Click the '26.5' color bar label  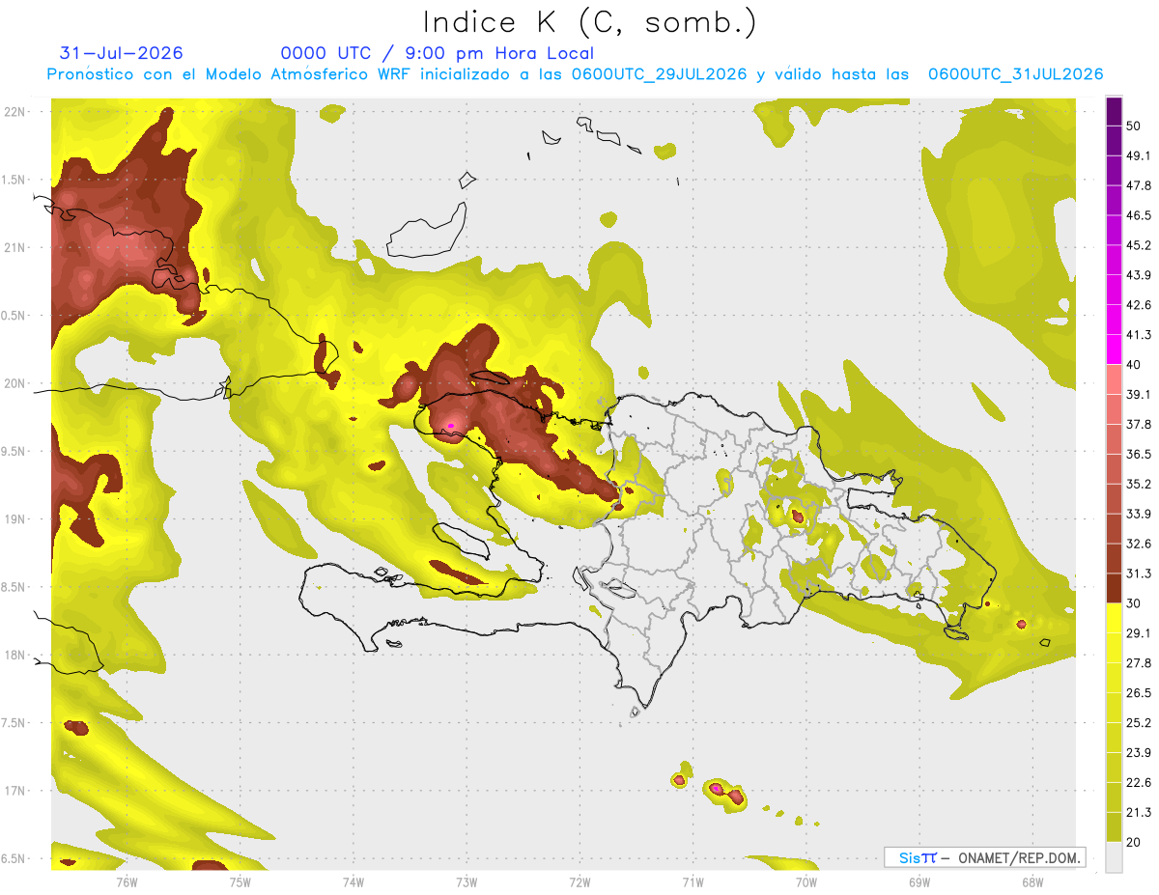[x=1138, y=693]
